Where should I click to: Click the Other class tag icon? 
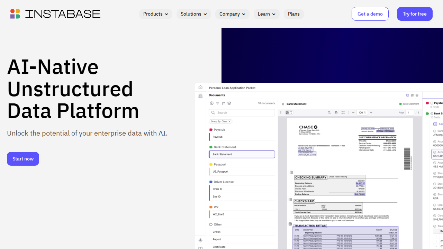[x=211, y=224]
